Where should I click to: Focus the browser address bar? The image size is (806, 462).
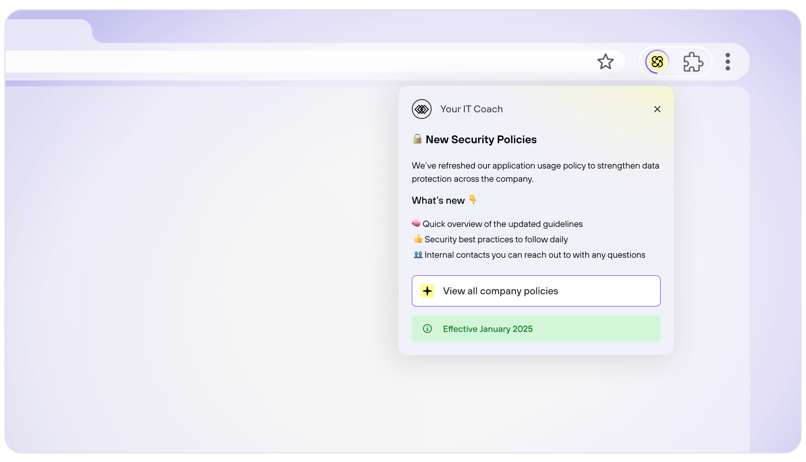click(x=285, y=62)
